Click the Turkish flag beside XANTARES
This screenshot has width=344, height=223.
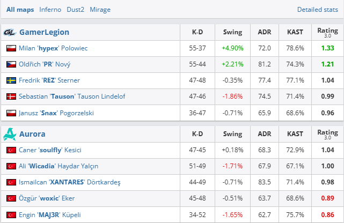[11, 182]
